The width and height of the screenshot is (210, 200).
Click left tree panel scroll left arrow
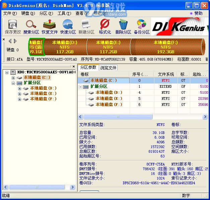coord(6,187)
